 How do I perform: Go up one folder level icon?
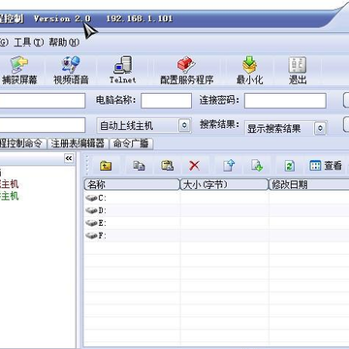(x=106, y=166)
